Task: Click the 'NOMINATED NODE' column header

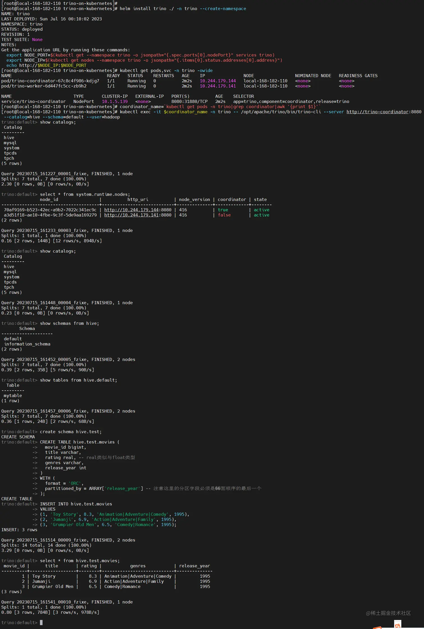Action: click(x=313, y=76)
